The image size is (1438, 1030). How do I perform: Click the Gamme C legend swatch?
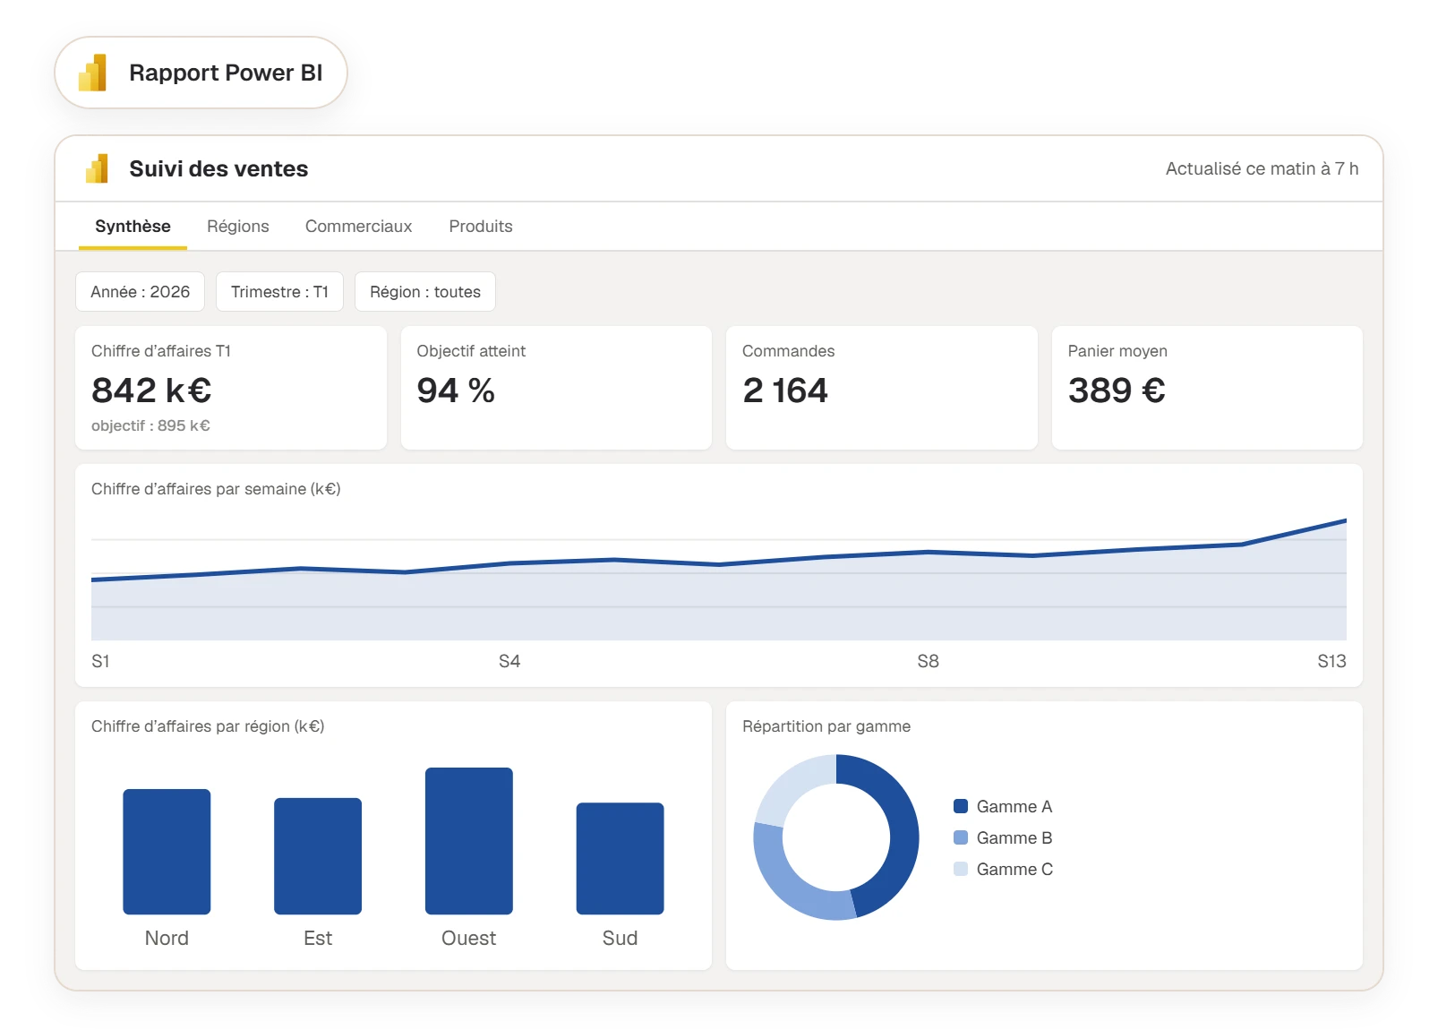pyautogui.click(x=961, y=869)
